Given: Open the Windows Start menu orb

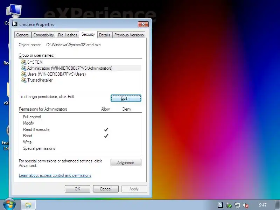Looking at the screenshot, I should coord(9,204).
